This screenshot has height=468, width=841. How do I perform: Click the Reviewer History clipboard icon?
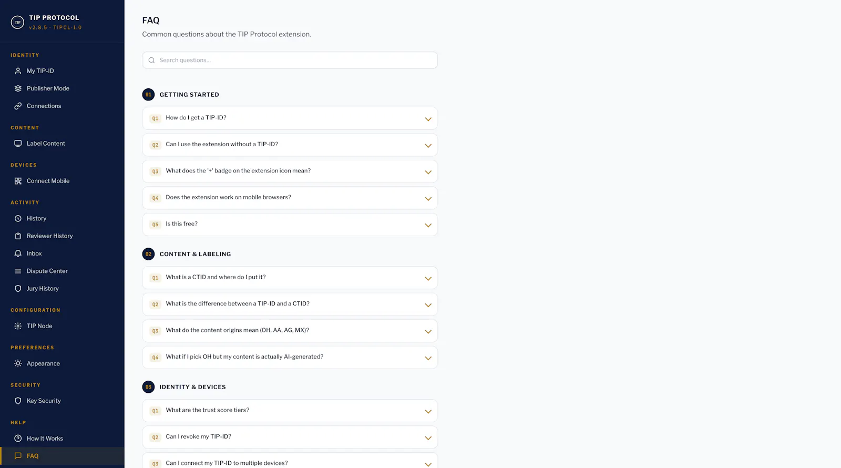coord(18,236)
